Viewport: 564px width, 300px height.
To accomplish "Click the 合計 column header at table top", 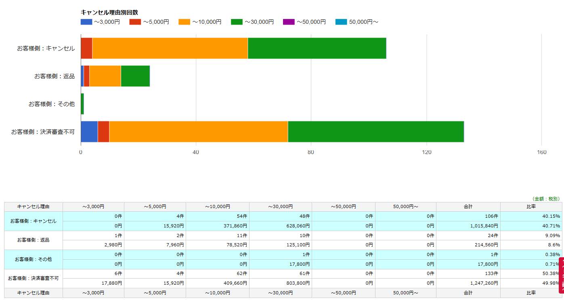I will coord(468,206).
